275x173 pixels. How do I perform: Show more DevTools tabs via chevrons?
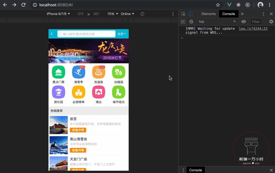coord(242,14)
